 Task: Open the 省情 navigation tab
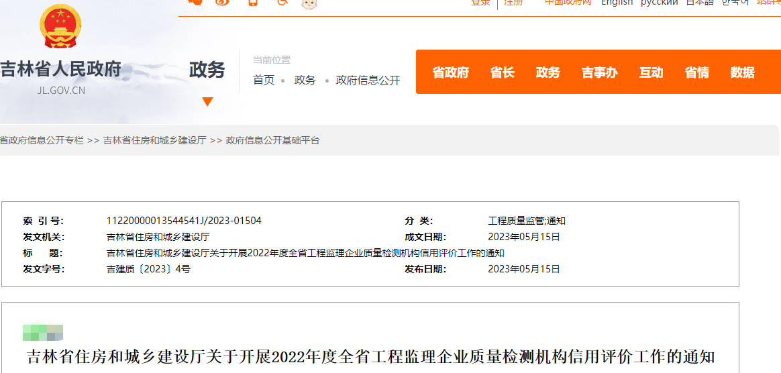(x=697, y=72)
